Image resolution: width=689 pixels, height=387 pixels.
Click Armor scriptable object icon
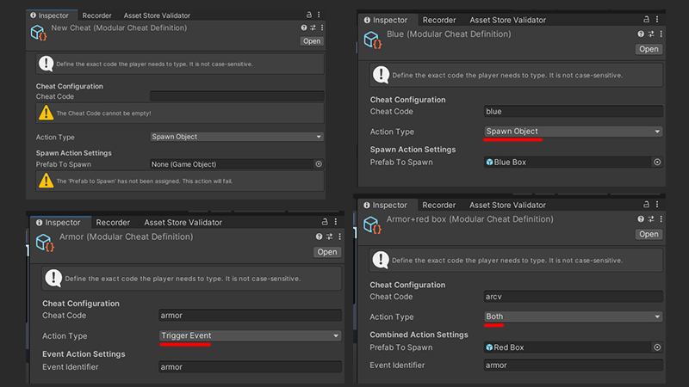(x=46, y=243)
